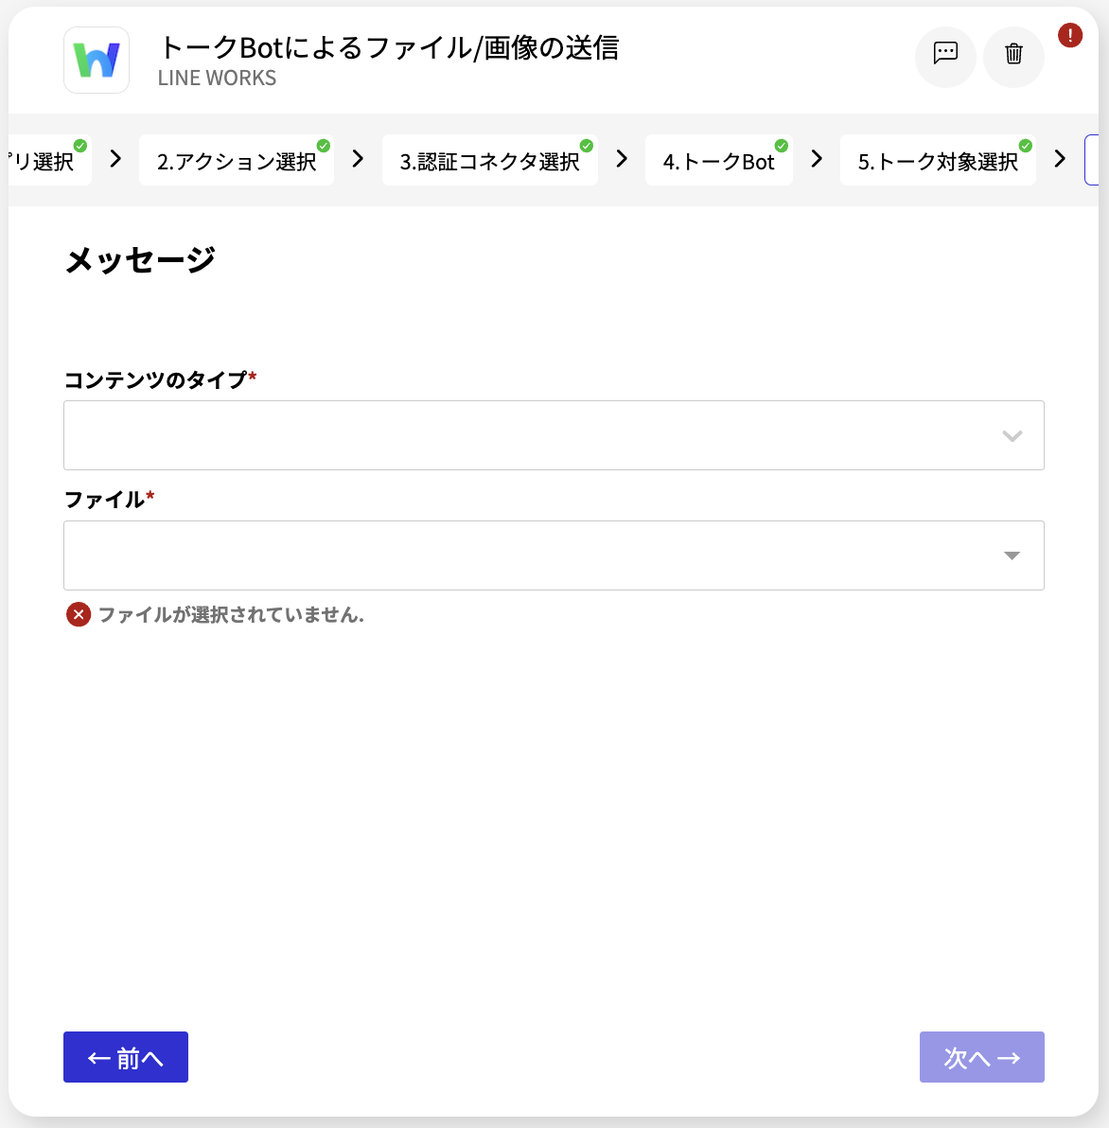
Task: Click the chevron arrow in コンテンツのタイプ
Action: [1012, 436]
